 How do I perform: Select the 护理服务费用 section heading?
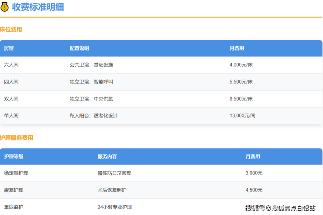click(17, 138)
